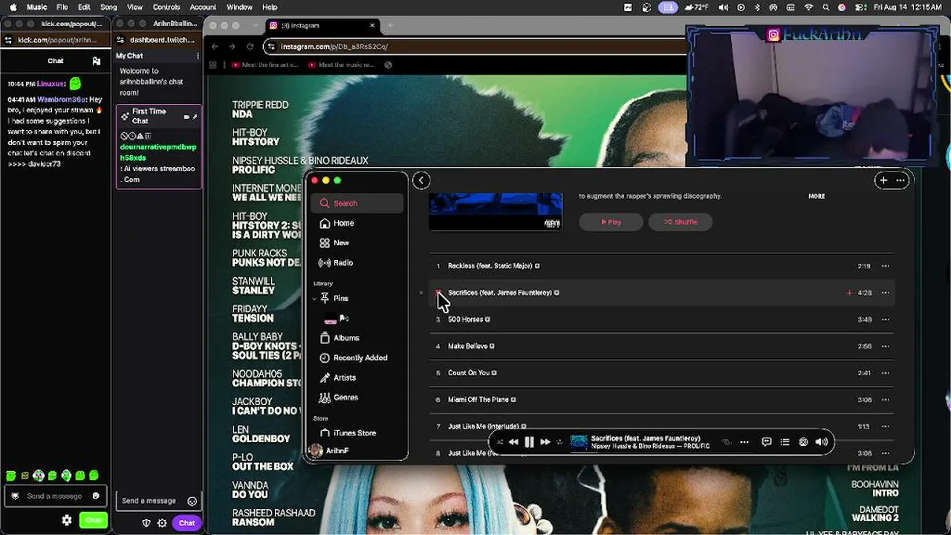Click the instagram.com address bar
Viewport: 951px width, 535px height.
475,47
